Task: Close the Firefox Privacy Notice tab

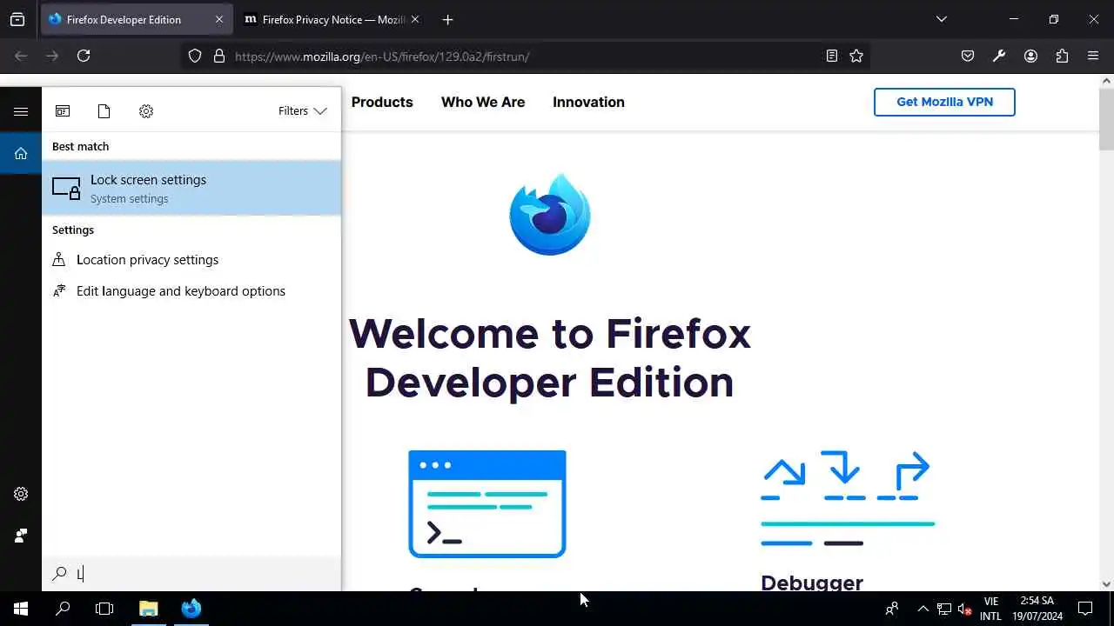Action: pos(414,19)
